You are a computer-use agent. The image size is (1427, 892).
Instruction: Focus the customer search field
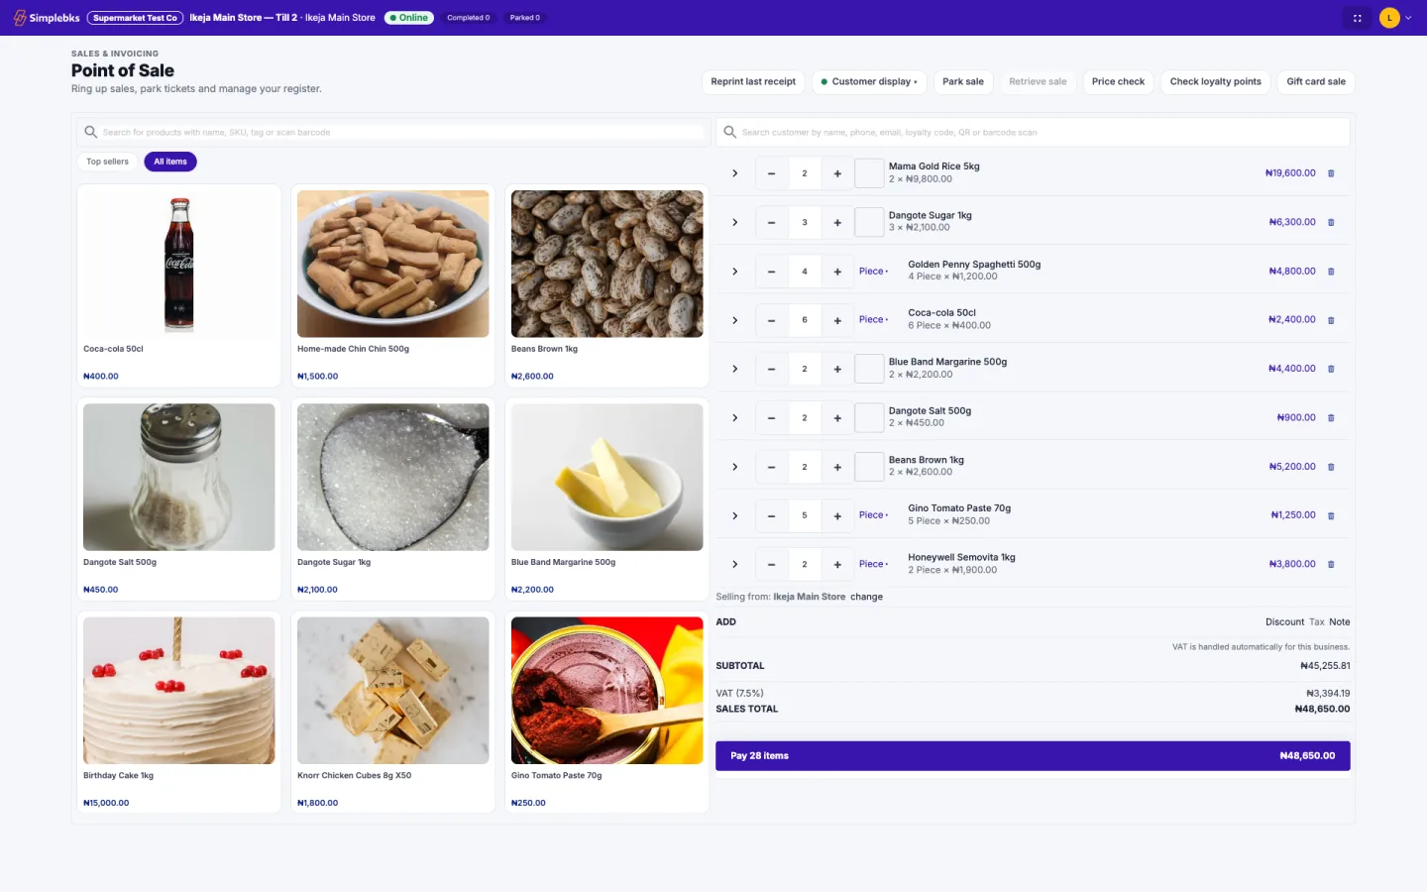point(1043,132)
